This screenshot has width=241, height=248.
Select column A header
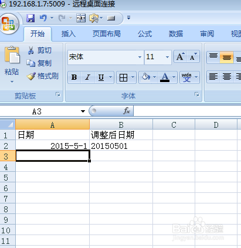click(53, 124)
